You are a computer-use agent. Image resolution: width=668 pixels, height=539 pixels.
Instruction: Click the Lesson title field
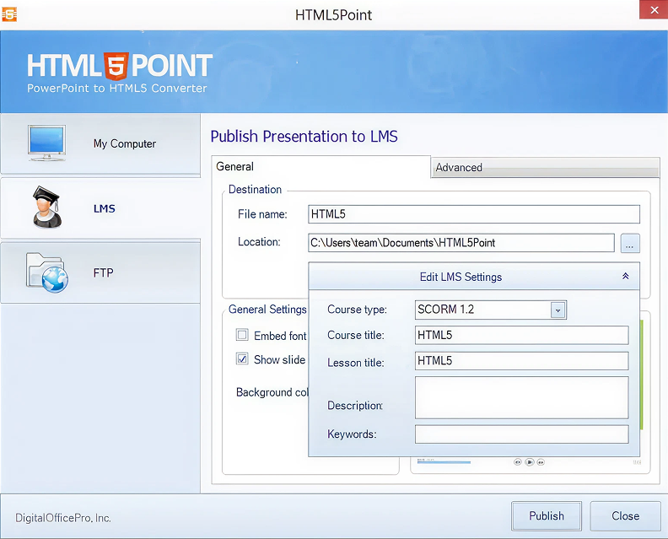point(521,361)
